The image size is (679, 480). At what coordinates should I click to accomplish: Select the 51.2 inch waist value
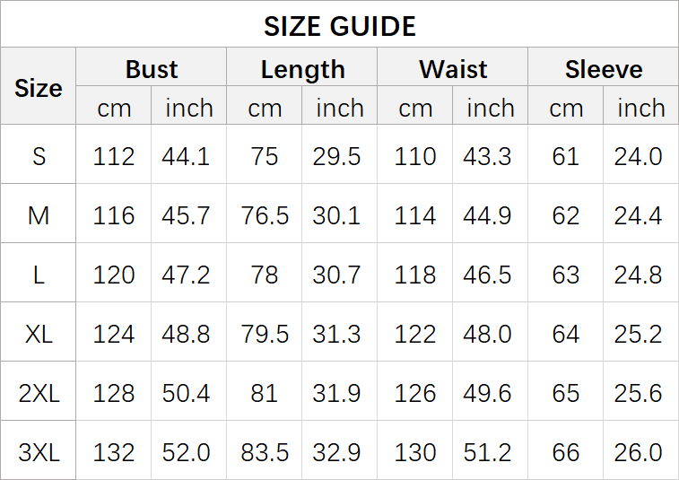(487, 452)
